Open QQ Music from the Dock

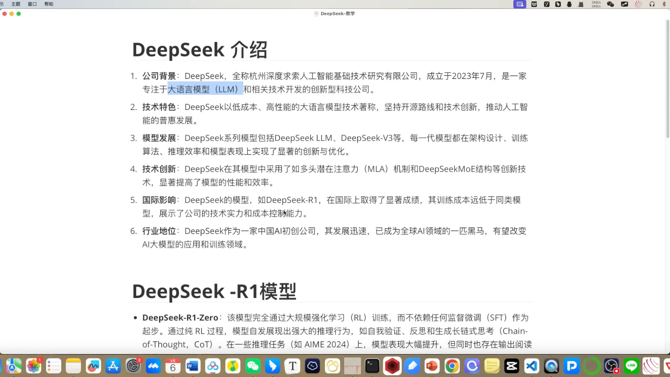[233, 366]
